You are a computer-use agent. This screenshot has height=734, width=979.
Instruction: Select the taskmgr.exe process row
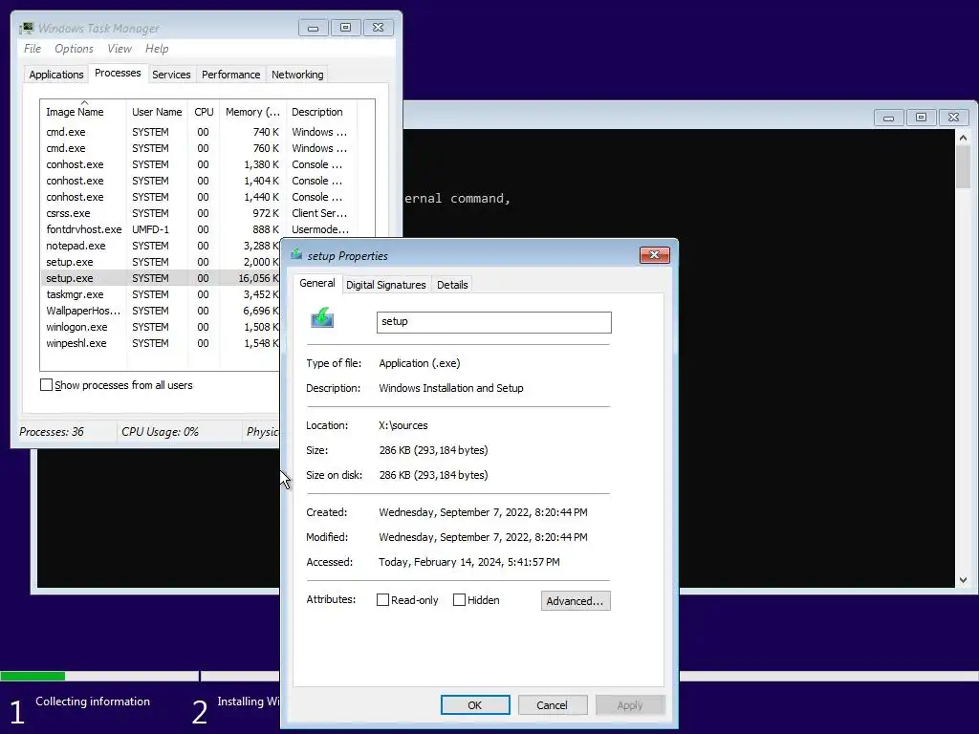coord(163,294)
